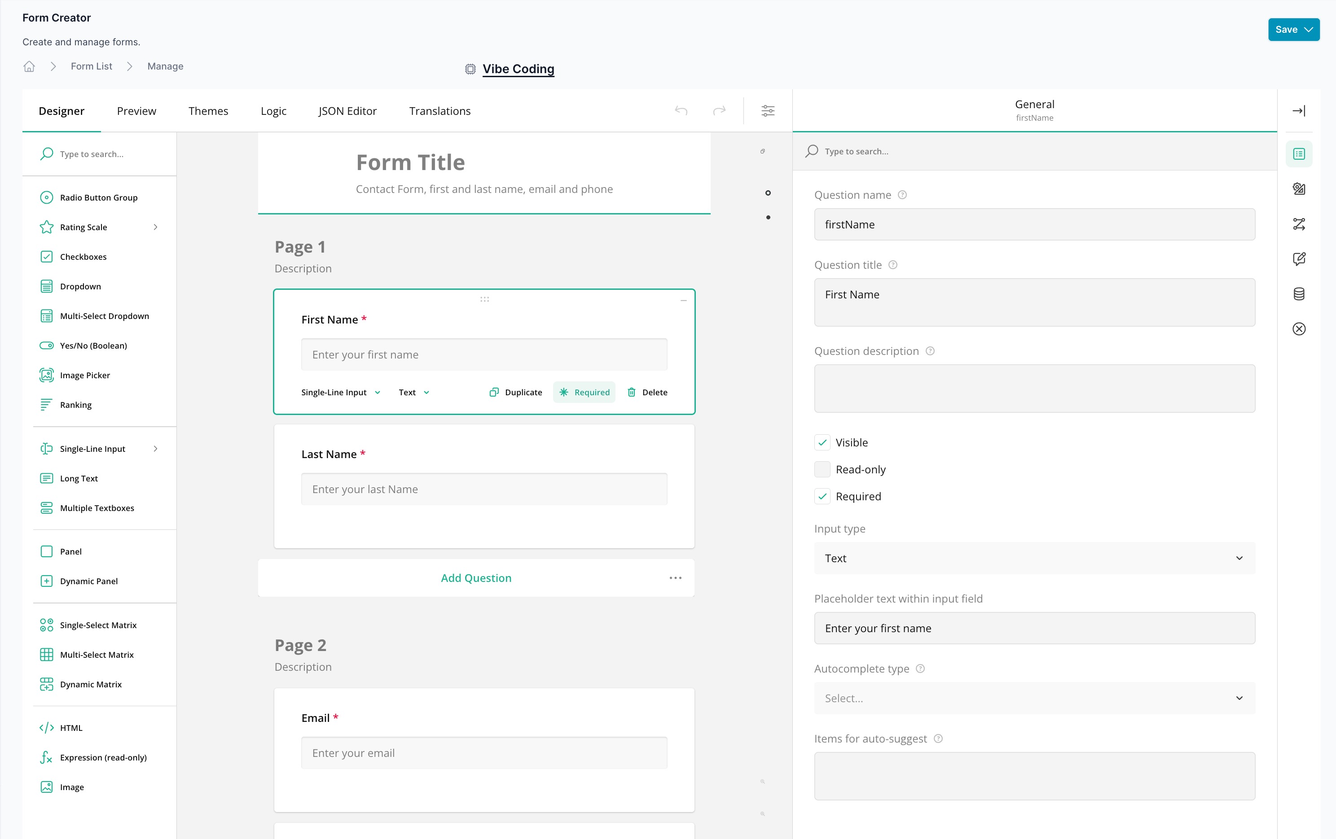Open the Translations tab

coord(439,111)
